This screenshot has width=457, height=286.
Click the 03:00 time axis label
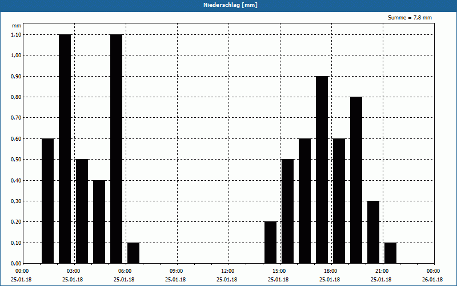[x=74, y=271]
